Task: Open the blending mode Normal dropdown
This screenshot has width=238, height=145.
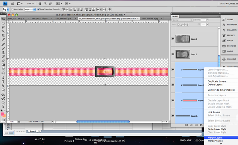Action: coord(182,20)
